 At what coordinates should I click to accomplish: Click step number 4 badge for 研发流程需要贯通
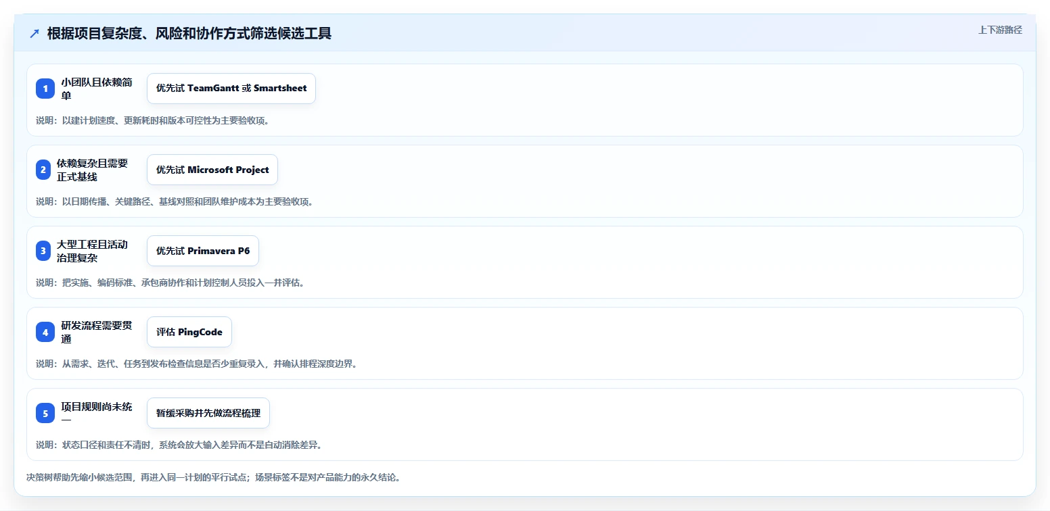click(45, 332)
